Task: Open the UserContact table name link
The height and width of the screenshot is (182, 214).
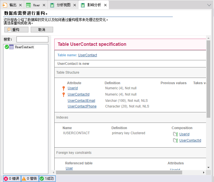Action: point(88,55)
